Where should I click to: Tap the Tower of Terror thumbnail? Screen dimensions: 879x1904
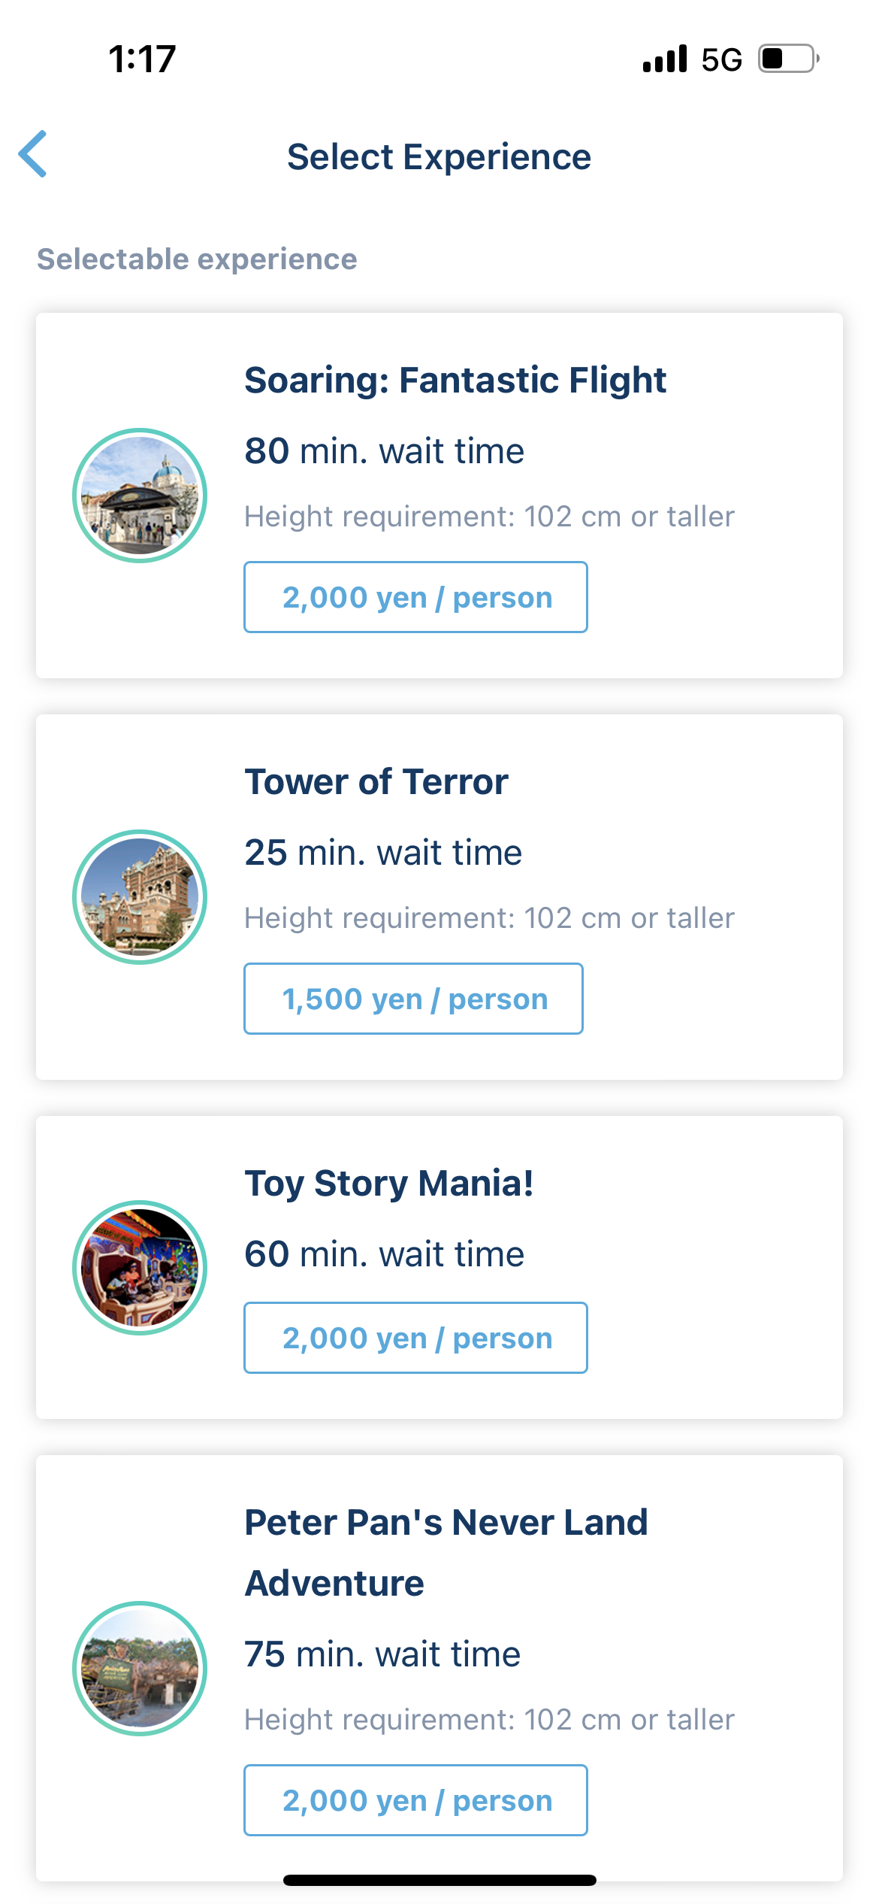click(x=140, y=897)
